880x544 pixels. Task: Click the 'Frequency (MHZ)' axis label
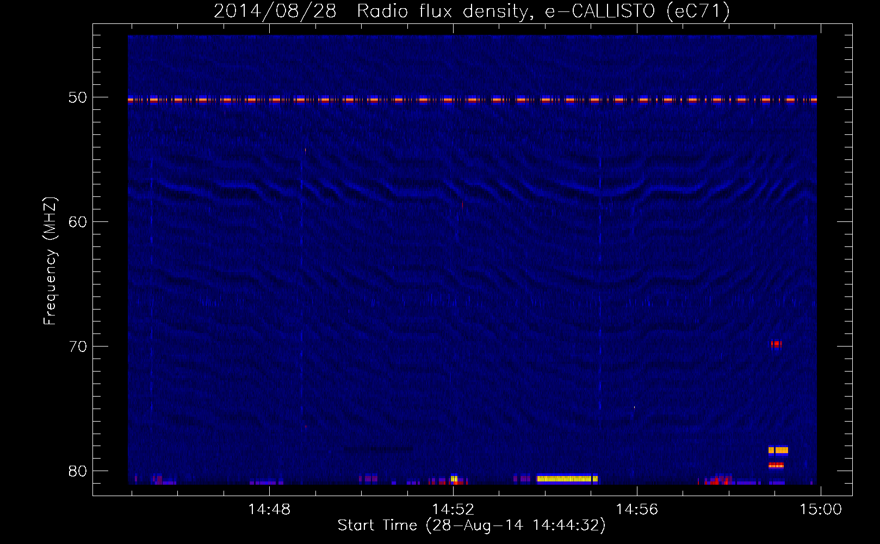point(49,261)
